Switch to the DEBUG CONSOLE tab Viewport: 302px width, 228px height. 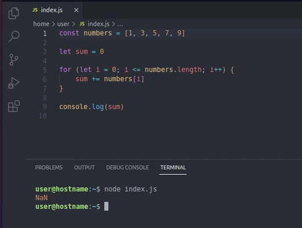pyautogui.click(x=128, y=168)
